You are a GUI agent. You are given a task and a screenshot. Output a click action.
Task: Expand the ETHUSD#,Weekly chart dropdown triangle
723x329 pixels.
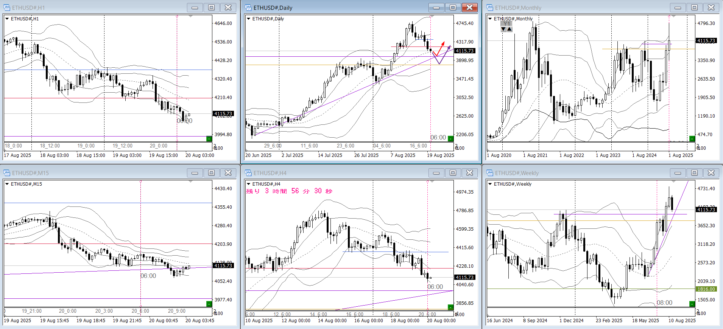(490, 184)
